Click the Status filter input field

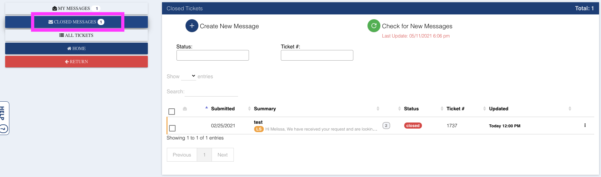point(213,55)
